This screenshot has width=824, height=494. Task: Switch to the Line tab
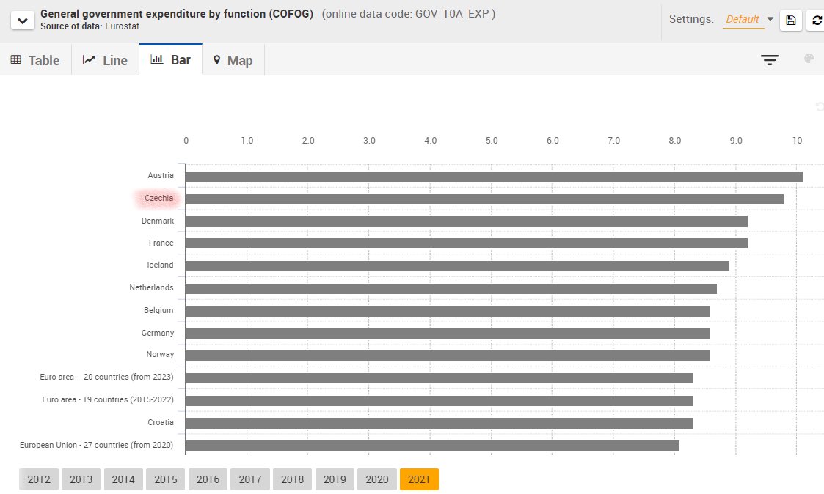pyautogui.click(x=105, y=60)
